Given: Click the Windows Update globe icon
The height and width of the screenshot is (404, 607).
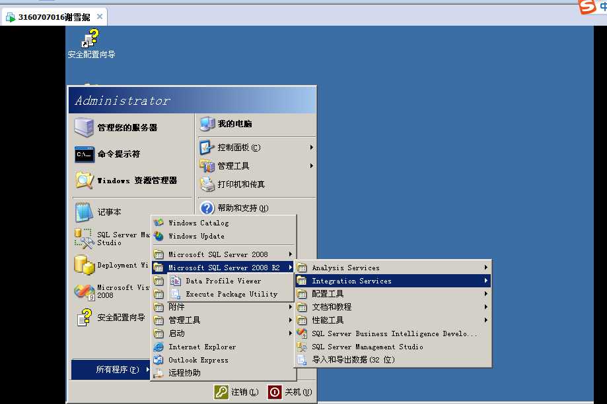Looking at the screenshot, I should point(159,236).
